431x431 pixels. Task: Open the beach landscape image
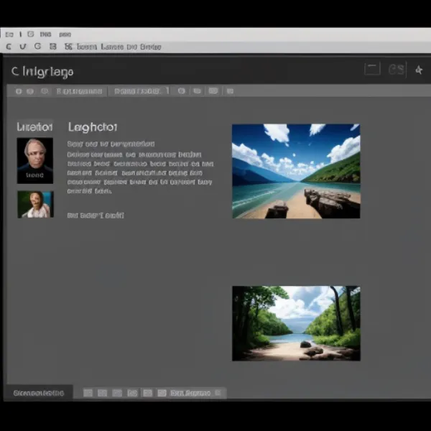click(295, 171)
